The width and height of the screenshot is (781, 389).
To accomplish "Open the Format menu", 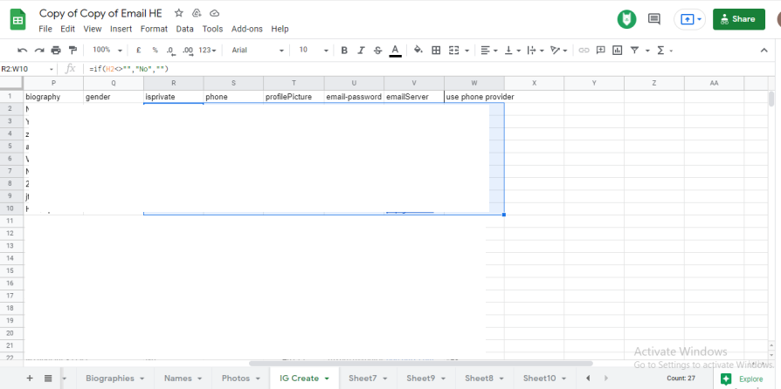I will point(154,29).
